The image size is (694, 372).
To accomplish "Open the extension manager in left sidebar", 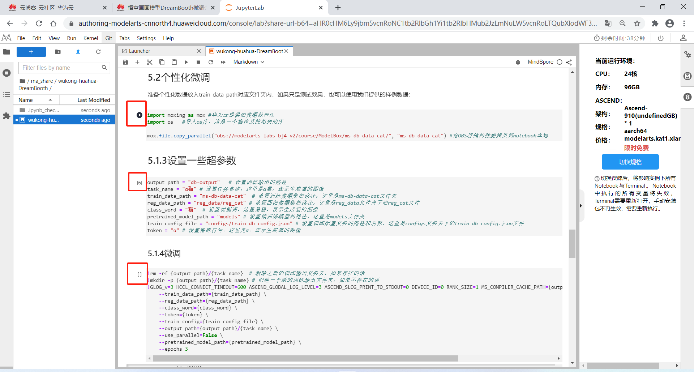I will (x=7, y=116).
